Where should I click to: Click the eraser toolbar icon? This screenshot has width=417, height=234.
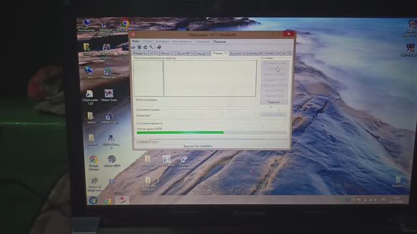(x=159, y=47)
